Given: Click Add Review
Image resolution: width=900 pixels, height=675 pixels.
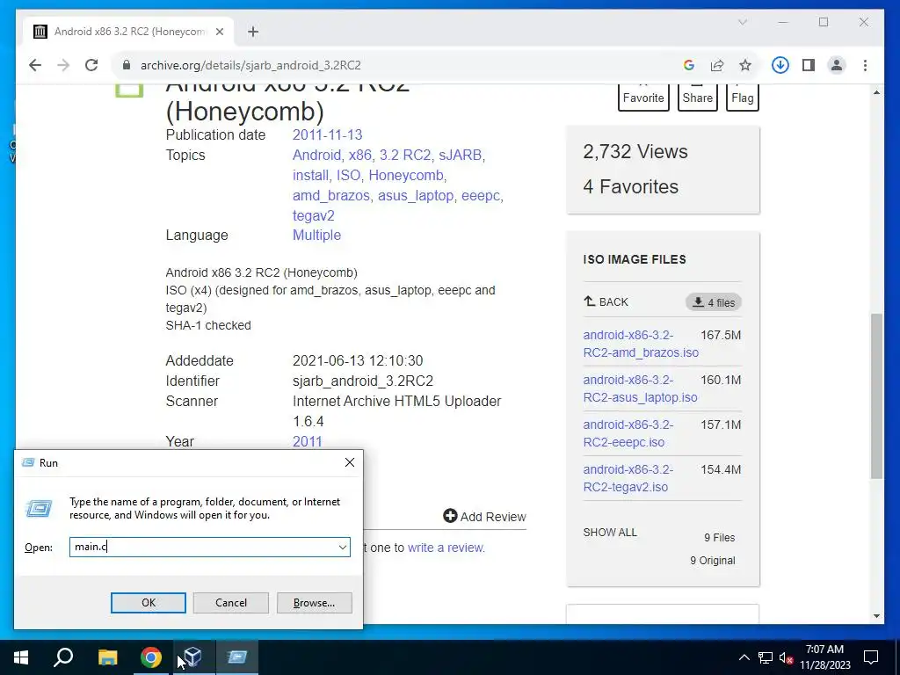Looking at the screenshot, I should (484, 517).
